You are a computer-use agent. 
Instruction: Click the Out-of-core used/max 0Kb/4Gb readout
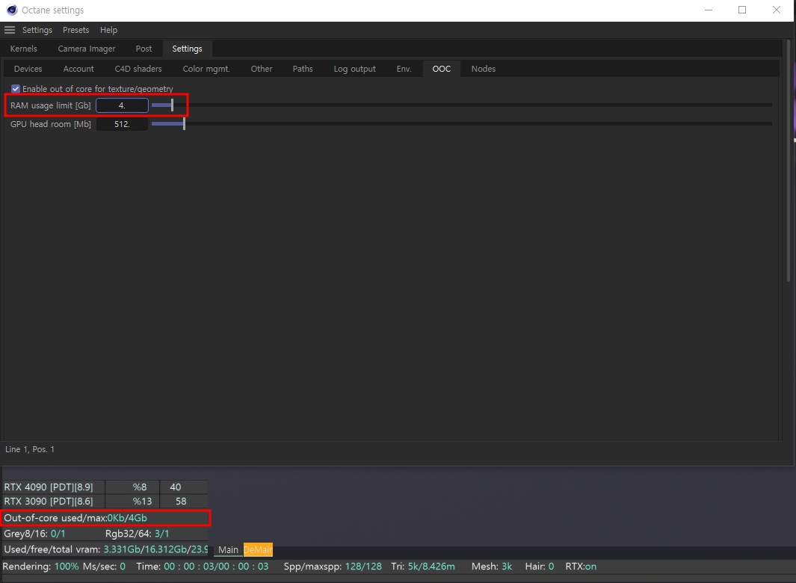75,518
